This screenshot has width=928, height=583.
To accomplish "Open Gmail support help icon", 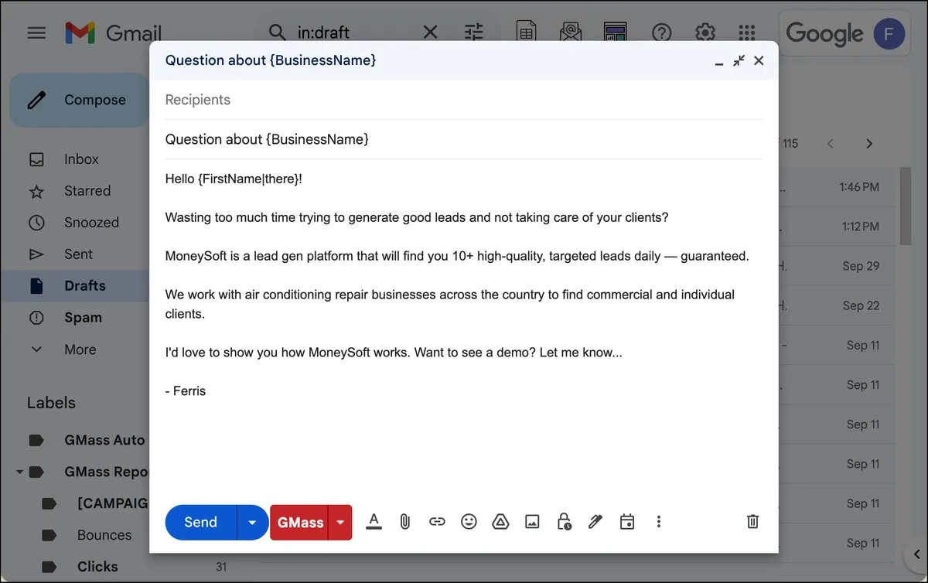I will coord(661,32).
